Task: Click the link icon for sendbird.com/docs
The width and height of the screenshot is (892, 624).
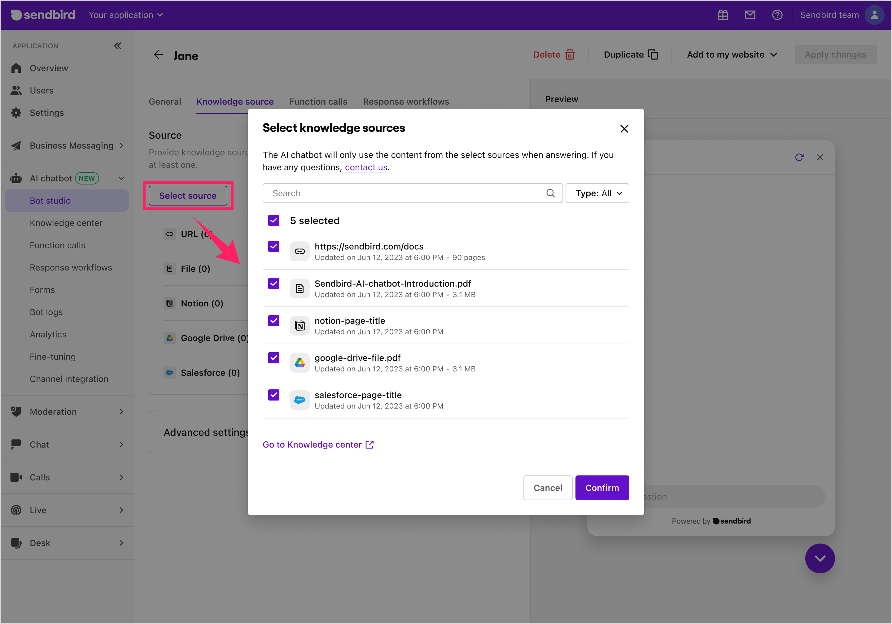Action: click(x=300, y=251)
